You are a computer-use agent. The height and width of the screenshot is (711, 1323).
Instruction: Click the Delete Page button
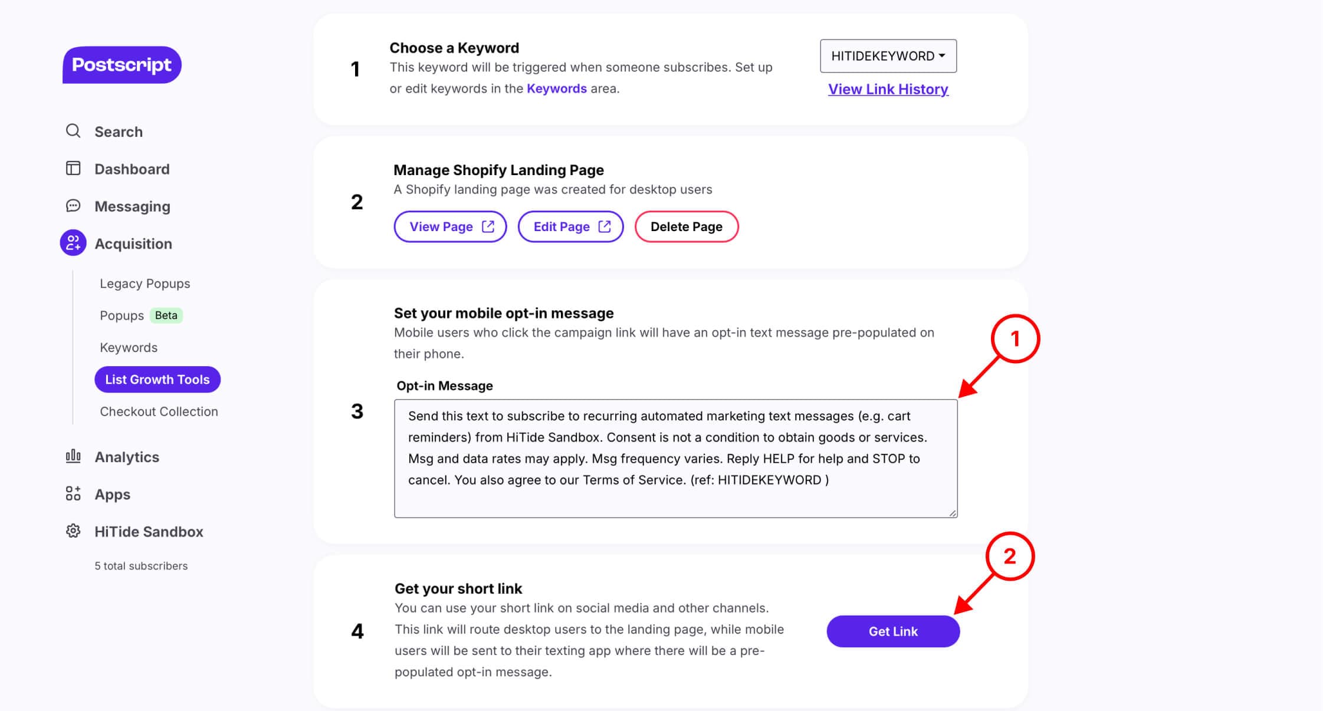click(x=687, y=226)
